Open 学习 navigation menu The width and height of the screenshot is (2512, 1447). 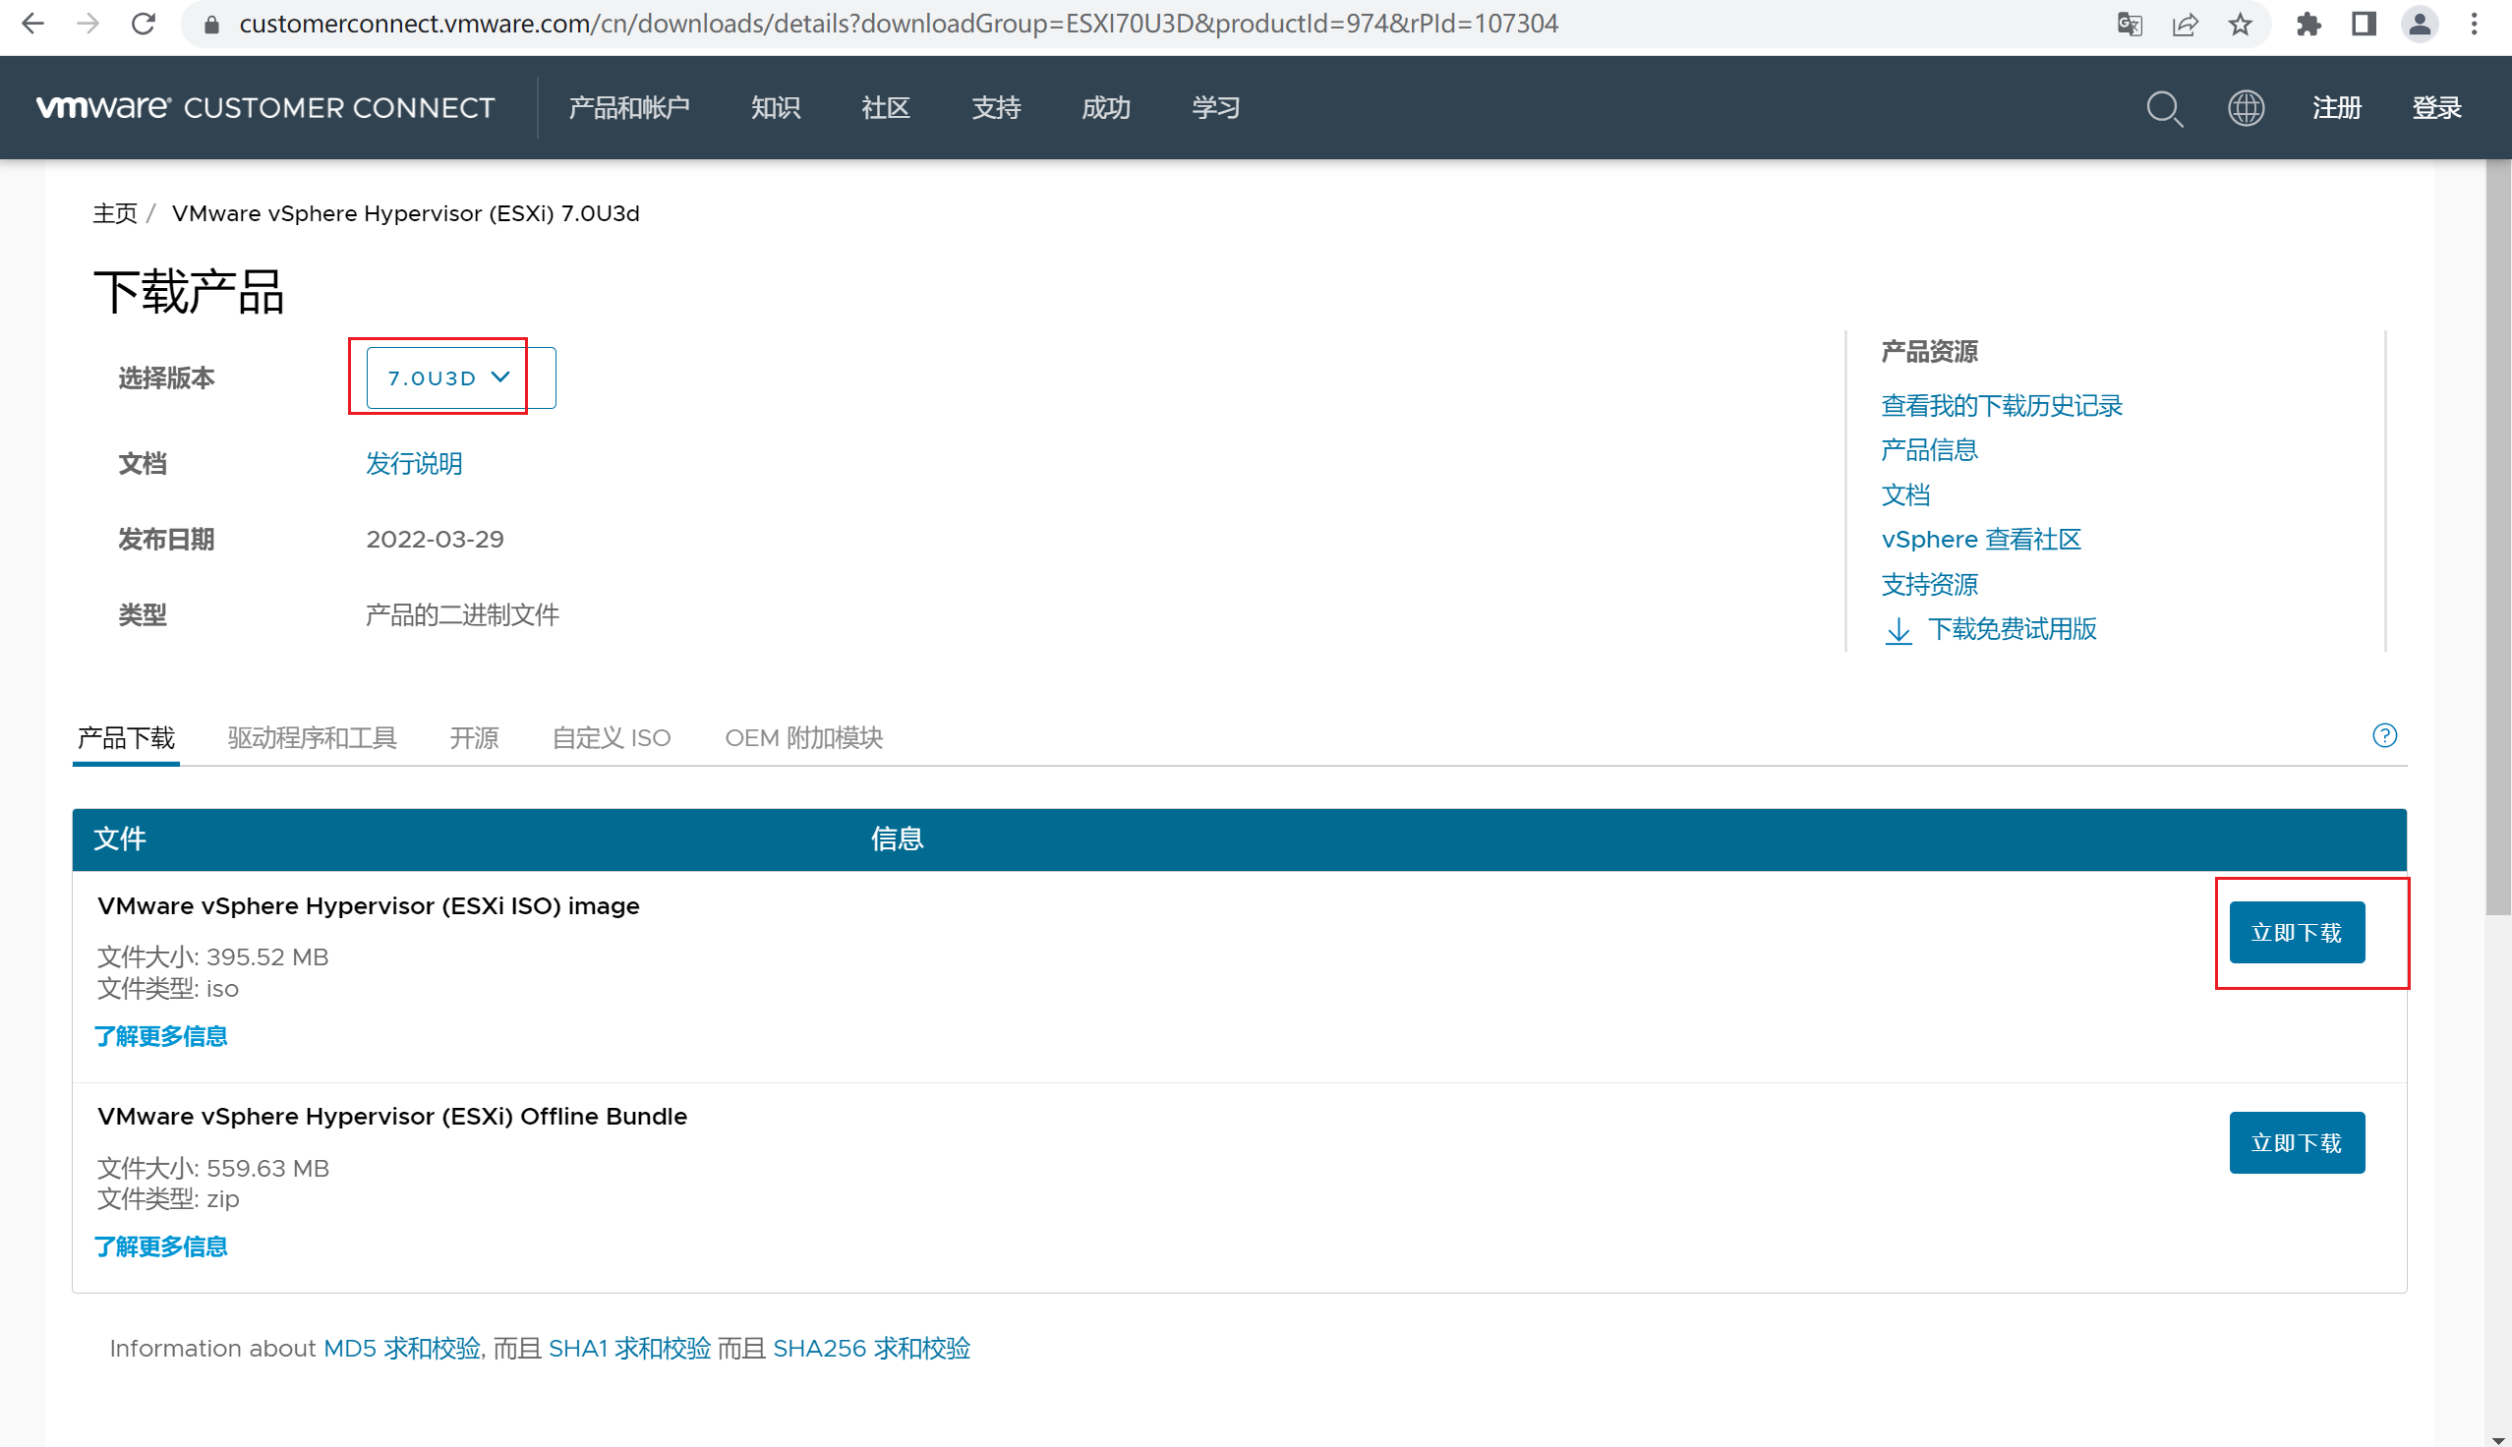coord(1216,107)
